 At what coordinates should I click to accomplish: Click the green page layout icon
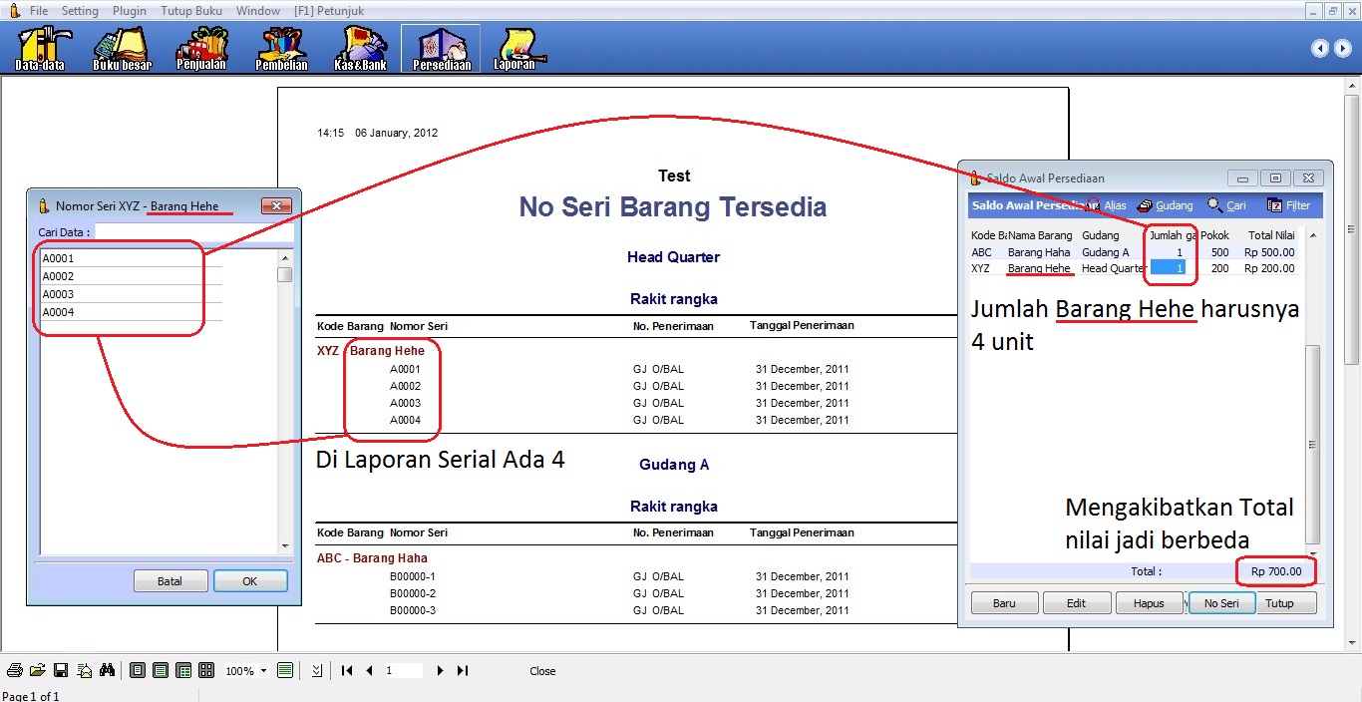point(285,671)
